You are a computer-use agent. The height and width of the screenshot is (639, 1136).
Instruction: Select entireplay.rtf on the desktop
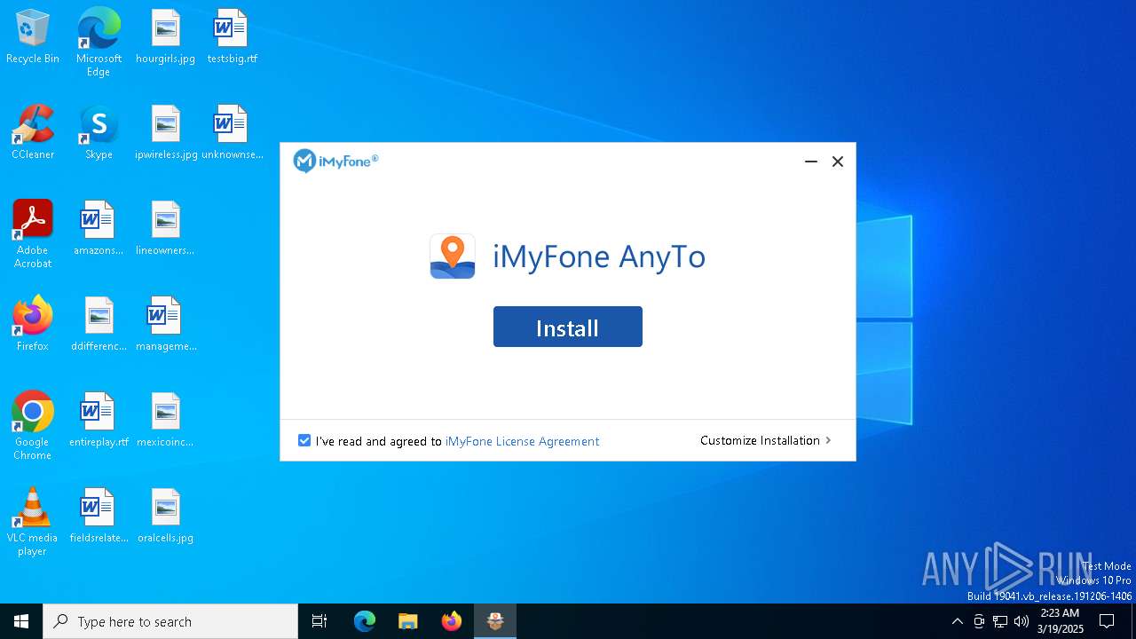pos(99,421)
